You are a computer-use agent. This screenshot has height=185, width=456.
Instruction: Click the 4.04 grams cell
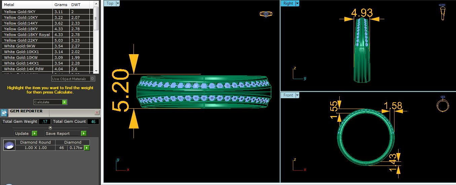coord(61,69)
